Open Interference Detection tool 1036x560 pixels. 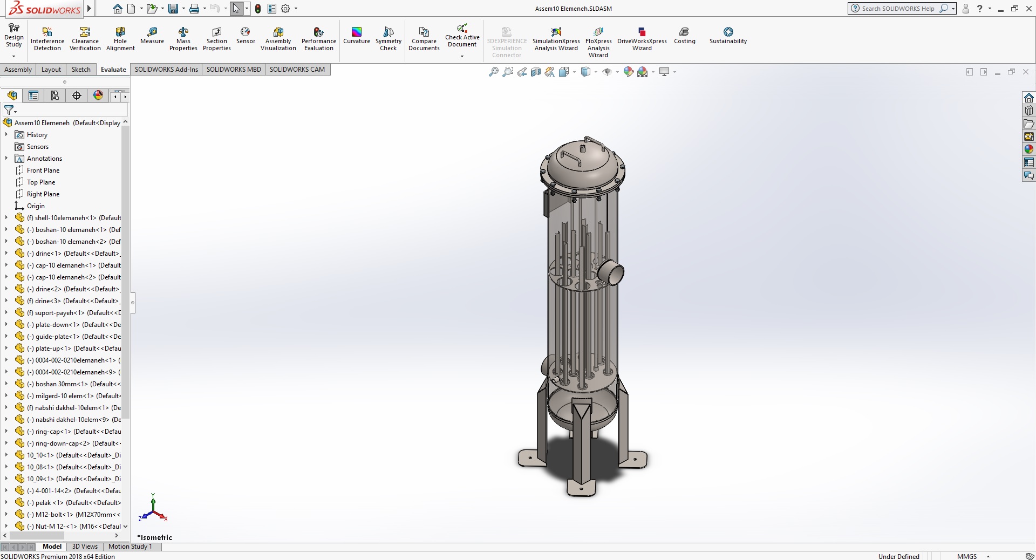tap(47, 39)
